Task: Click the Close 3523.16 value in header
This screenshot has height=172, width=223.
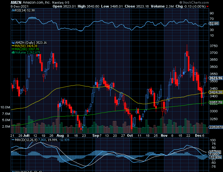Action: [137, 7]
